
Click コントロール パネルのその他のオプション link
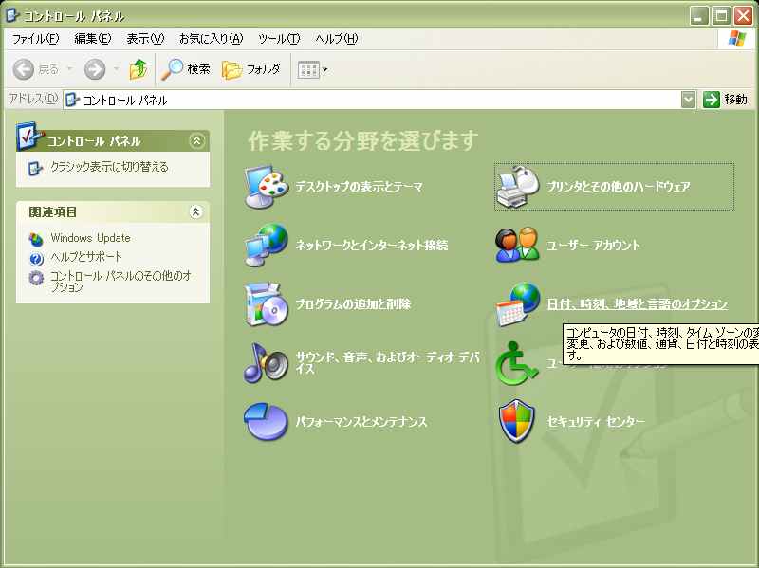(121, 282)
